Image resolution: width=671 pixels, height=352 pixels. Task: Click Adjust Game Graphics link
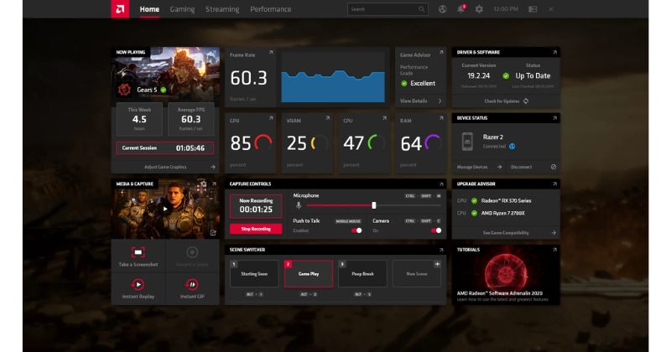(165, 167)
